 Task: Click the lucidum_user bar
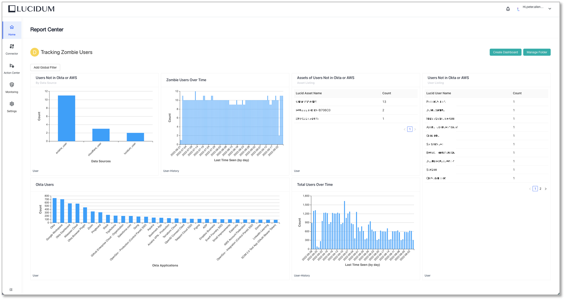(136, 137)
